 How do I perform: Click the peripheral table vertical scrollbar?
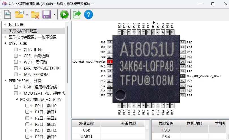(147, 127)
